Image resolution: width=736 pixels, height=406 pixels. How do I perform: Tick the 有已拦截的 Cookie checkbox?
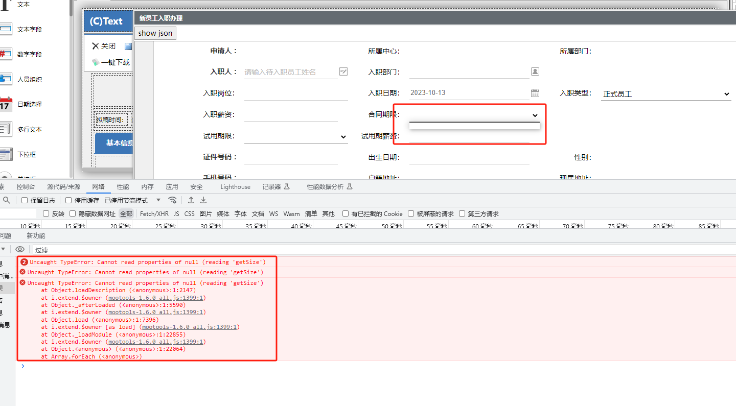[x=346, y=213]
